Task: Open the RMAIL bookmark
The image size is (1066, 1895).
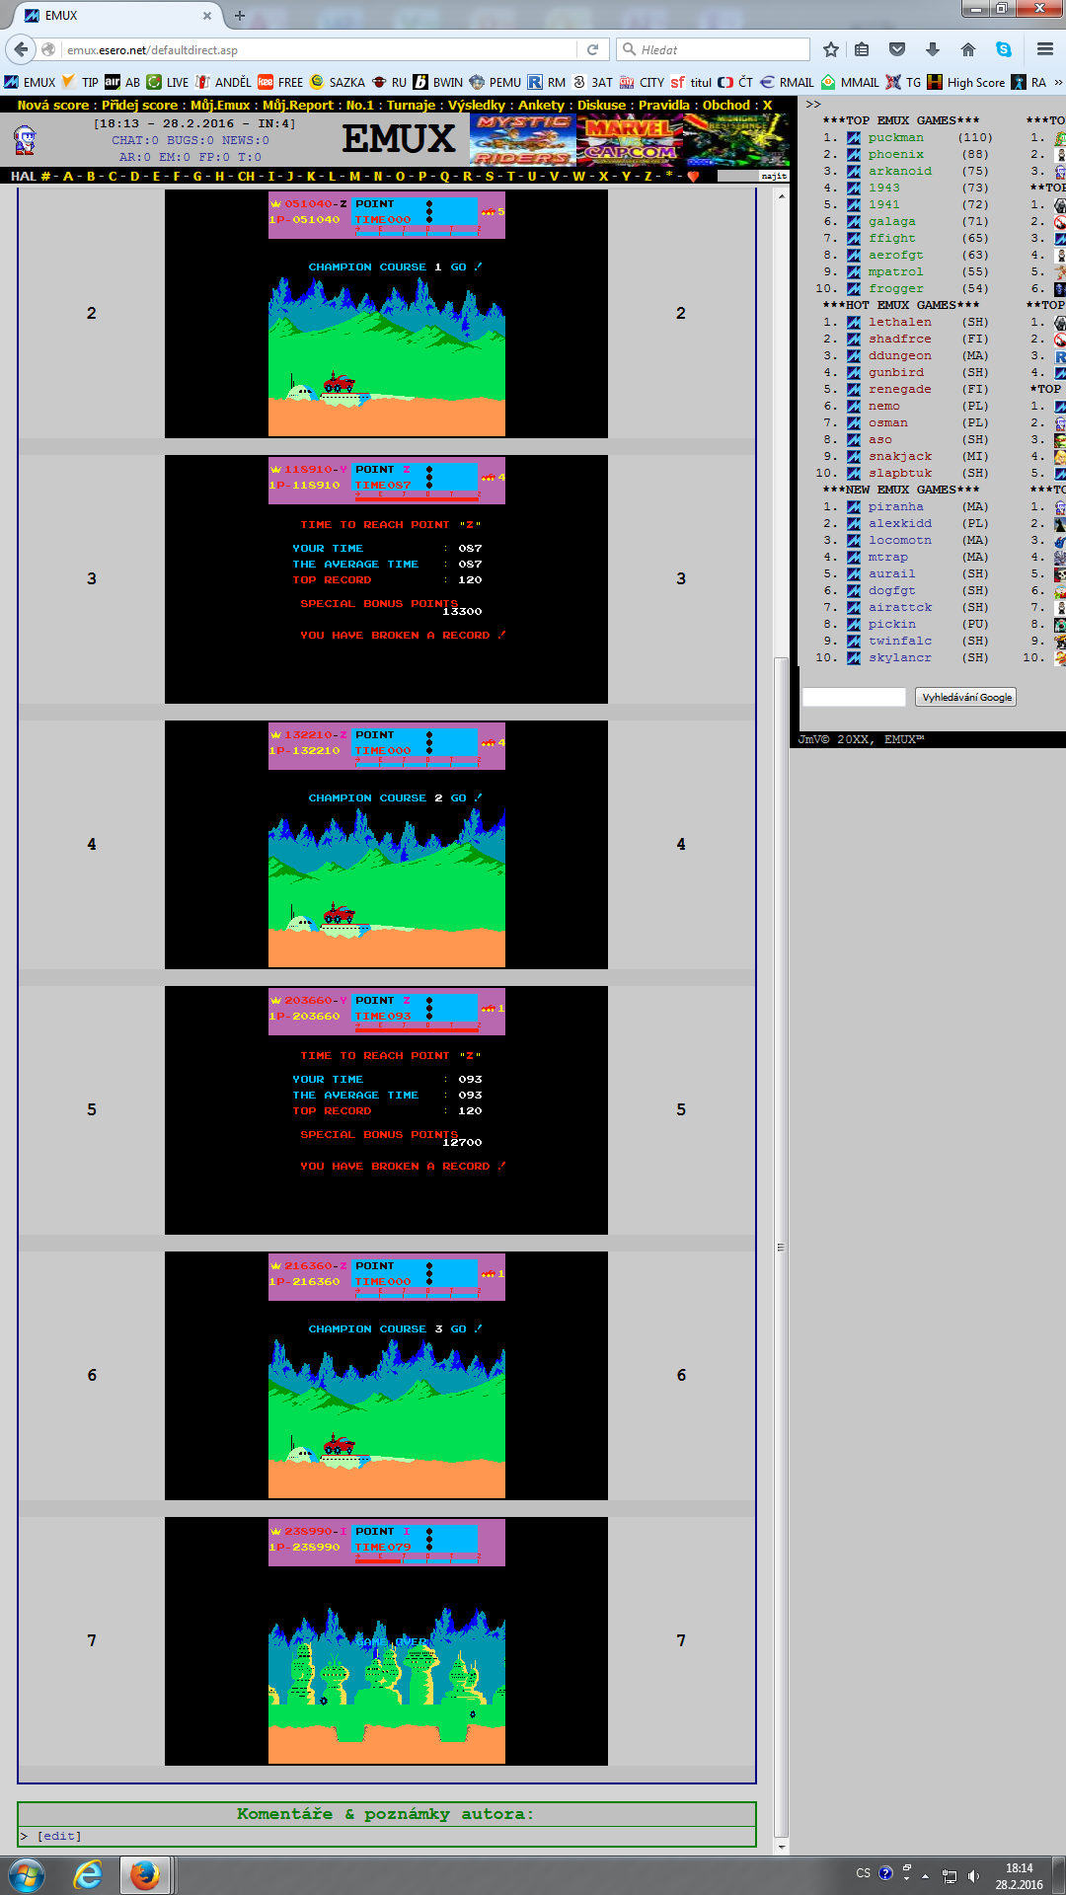Action: (787, 82)
